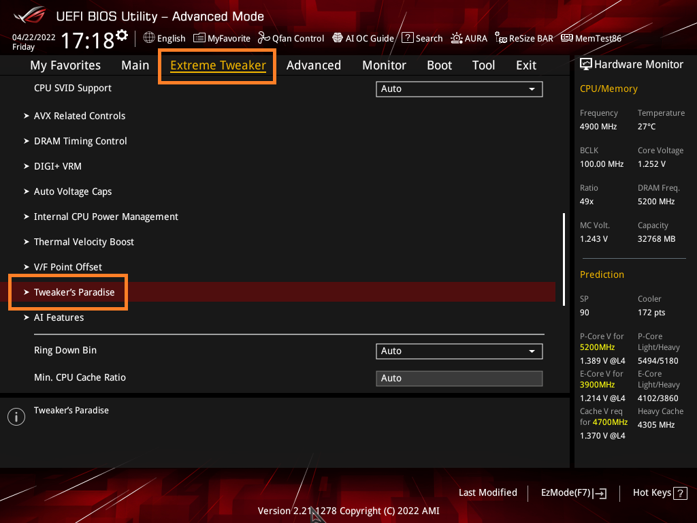
Task: Open the Ring Down Bin dropdown
Action: click(459, 351)
